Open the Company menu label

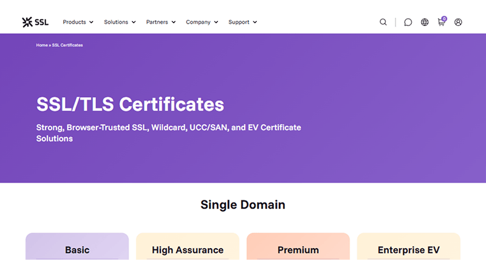click(x=198, y=22)
